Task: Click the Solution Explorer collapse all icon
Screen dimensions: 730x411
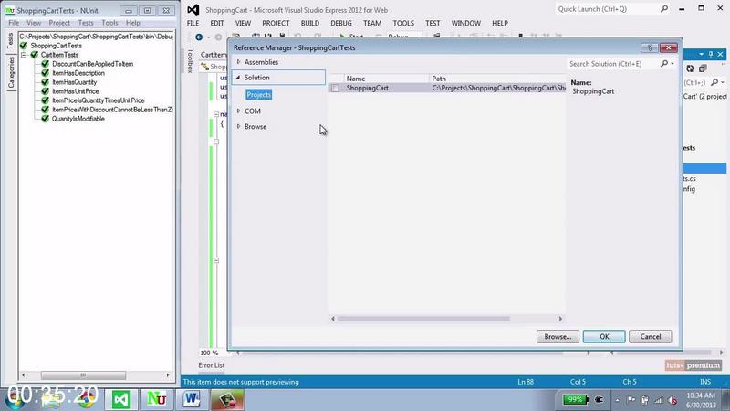Action: click(703, 68)
